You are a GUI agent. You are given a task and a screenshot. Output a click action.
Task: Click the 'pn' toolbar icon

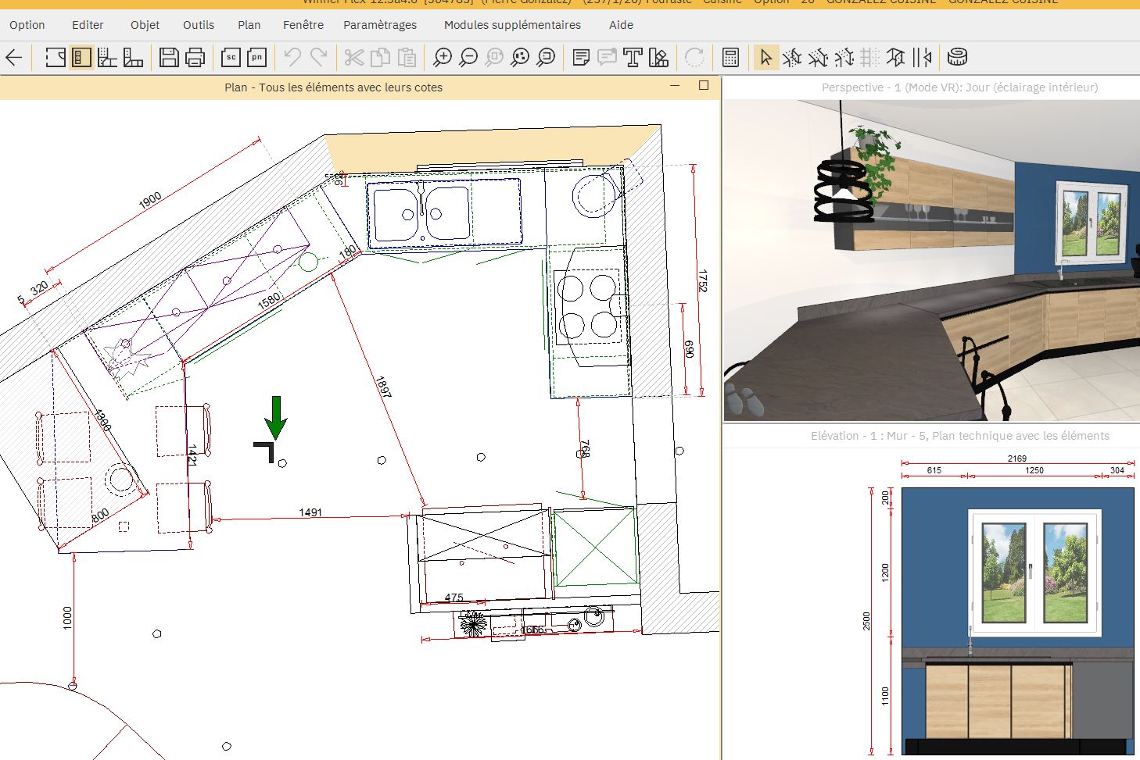click(256, 57)
